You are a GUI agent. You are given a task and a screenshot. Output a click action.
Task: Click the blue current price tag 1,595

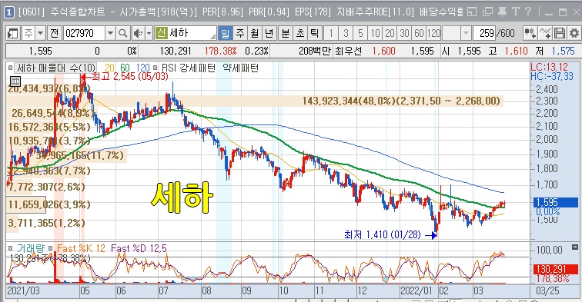point(555,202)
